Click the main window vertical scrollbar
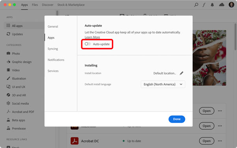 [235, 37]
